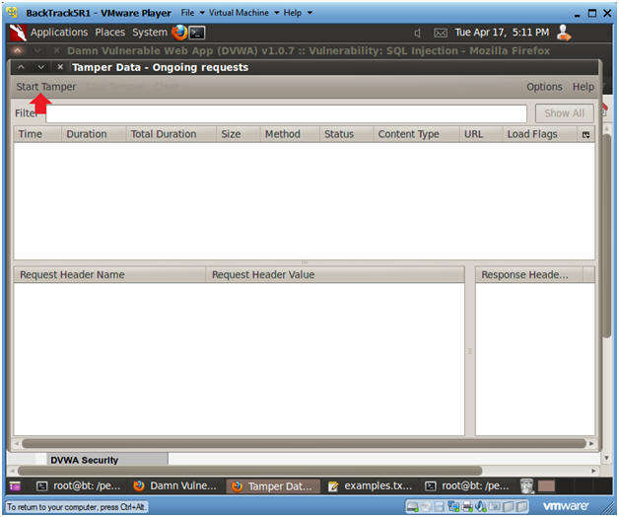The height and width of the screenshot is (517, 619).
Task: Launch Firefox from the top panel icon
Action: (x=179, y=33)
